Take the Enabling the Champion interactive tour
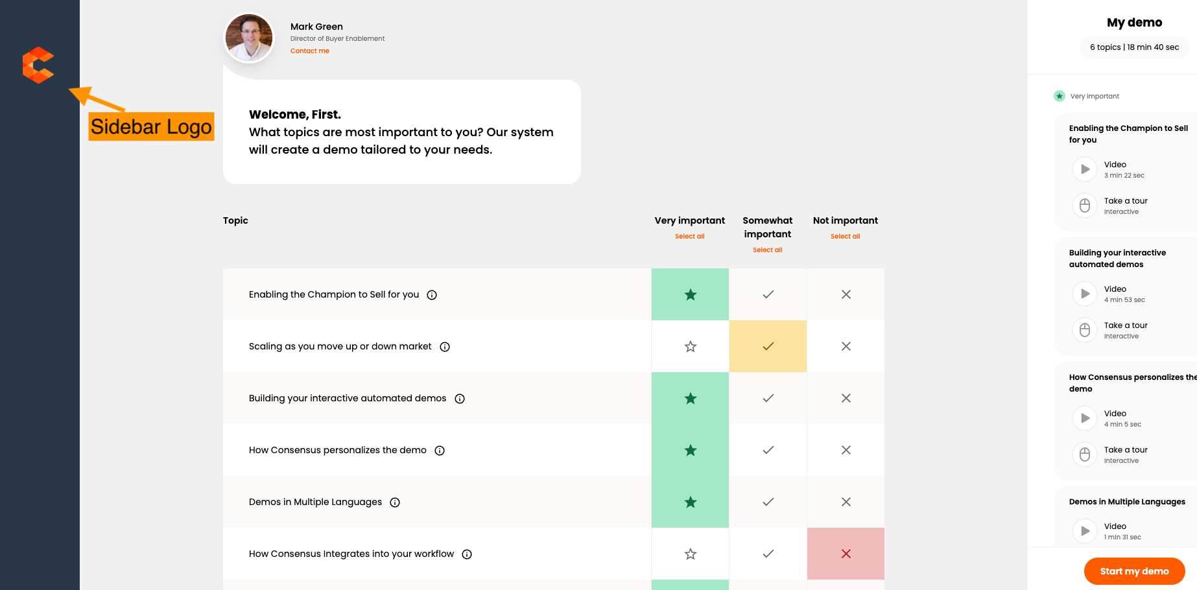The image size is (1197, 590). click(x=1085, y=206)
